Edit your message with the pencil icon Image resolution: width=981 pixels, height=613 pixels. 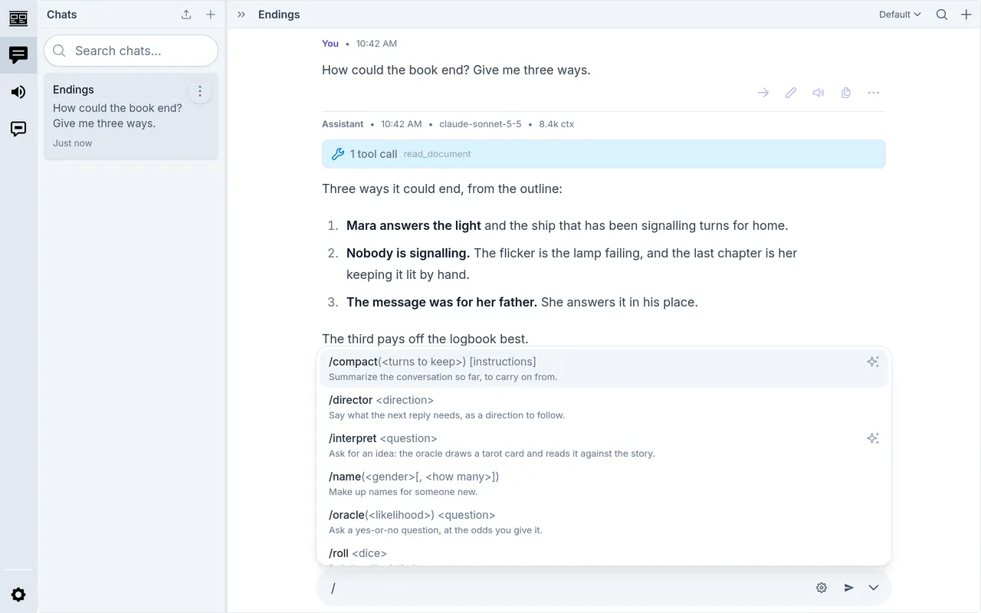tap(791, 93)
